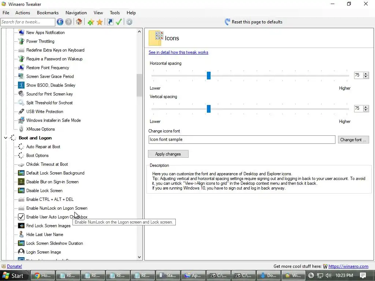Screen dimensions: 375x281
Task: Click the Horizontal spacing slider handle
Action: tap(208, 75)
